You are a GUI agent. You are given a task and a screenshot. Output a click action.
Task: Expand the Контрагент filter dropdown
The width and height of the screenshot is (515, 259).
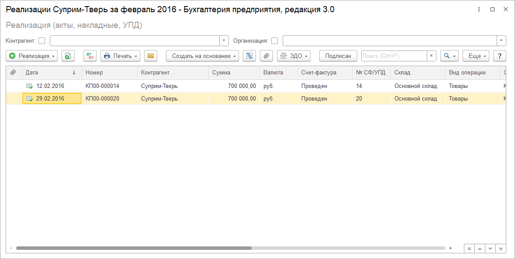pyautogui.click(x=224, y=40)
